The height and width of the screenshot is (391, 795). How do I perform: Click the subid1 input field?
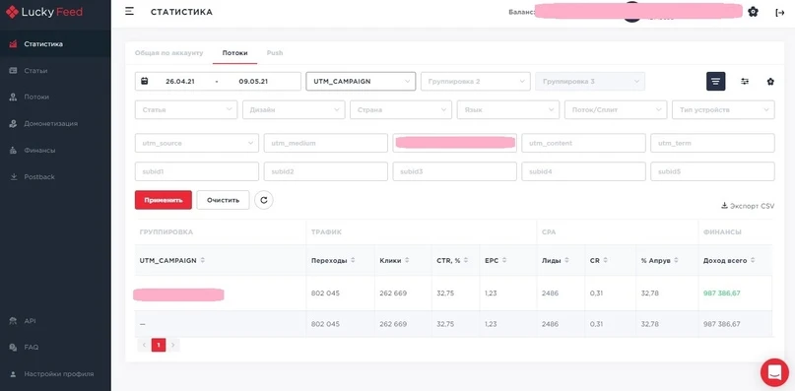pyautogui.click(x=197, y=171)
